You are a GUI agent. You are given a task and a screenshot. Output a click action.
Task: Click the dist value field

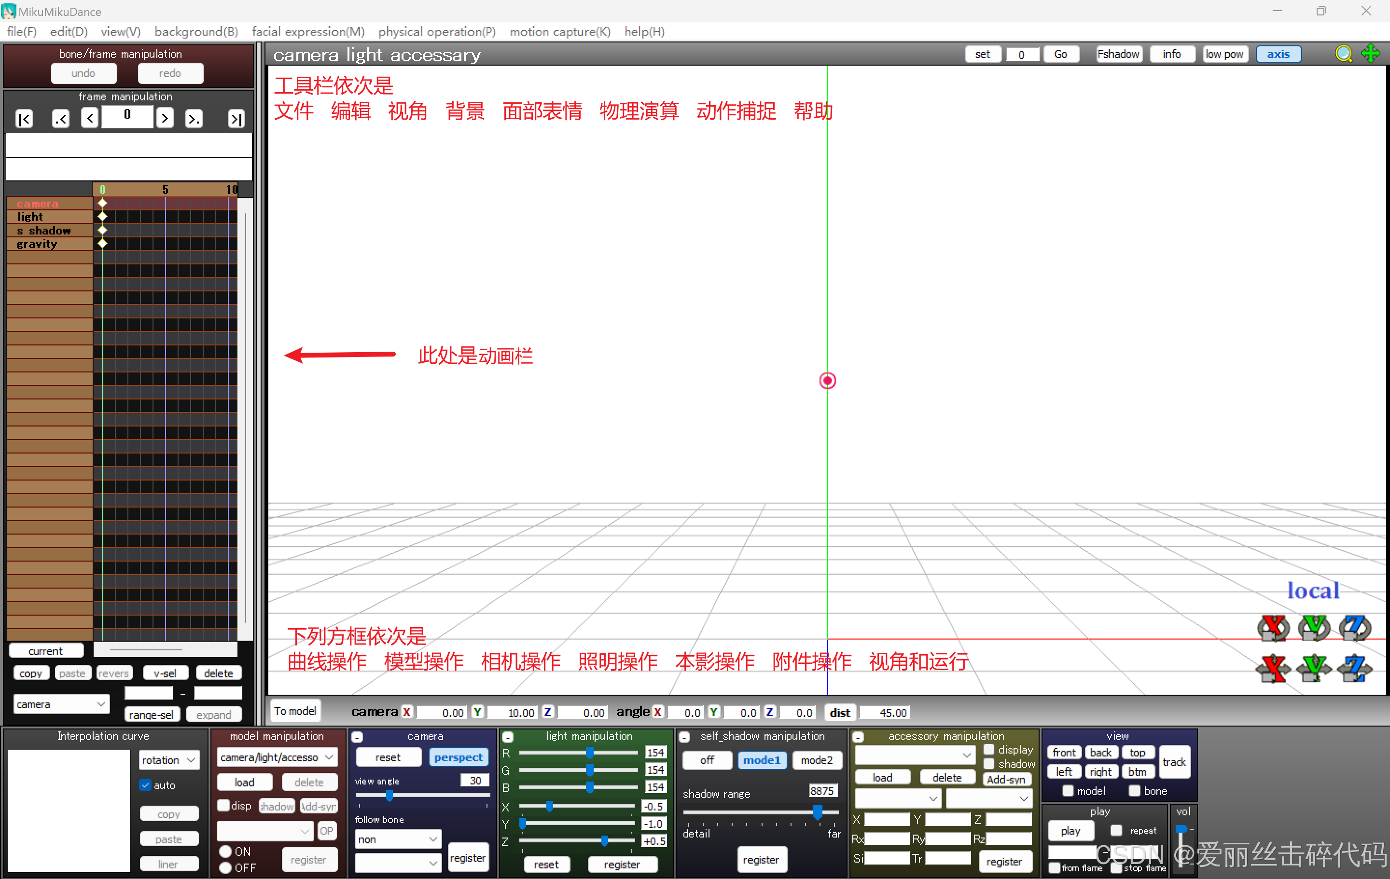[885, 714]
